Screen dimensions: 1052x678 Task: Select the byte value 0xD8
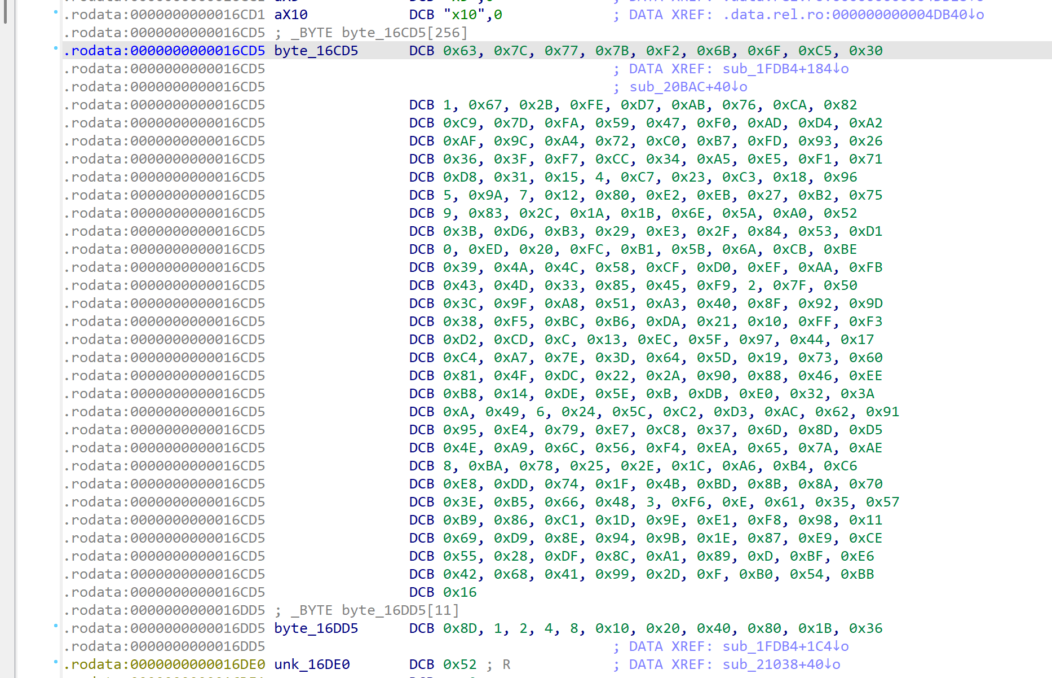[x=460, y=177]
